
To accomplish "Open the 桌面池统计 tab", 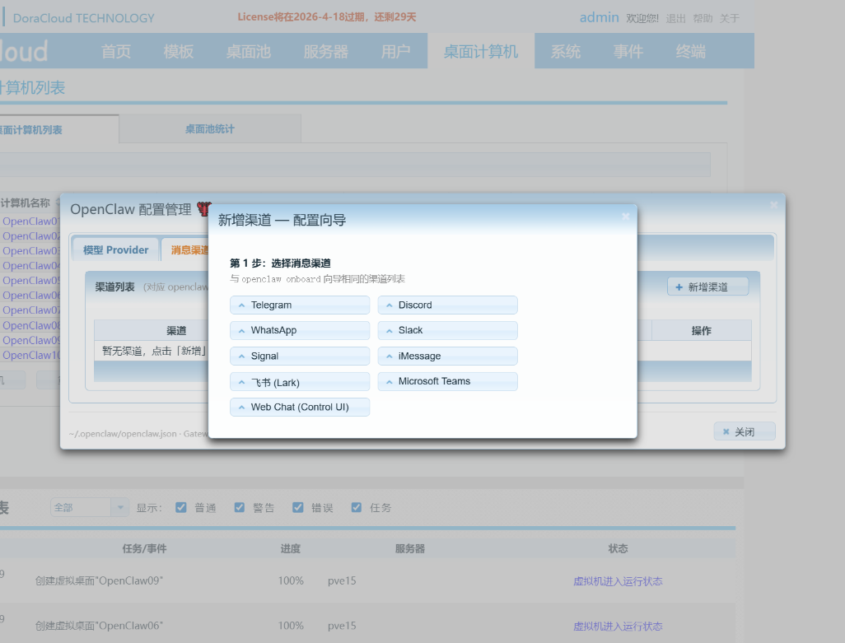I will coord(210,128).
